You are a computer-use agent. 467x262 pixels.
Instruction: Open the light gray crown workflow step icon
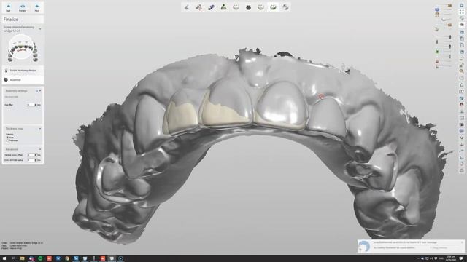(x=260, y=7)
